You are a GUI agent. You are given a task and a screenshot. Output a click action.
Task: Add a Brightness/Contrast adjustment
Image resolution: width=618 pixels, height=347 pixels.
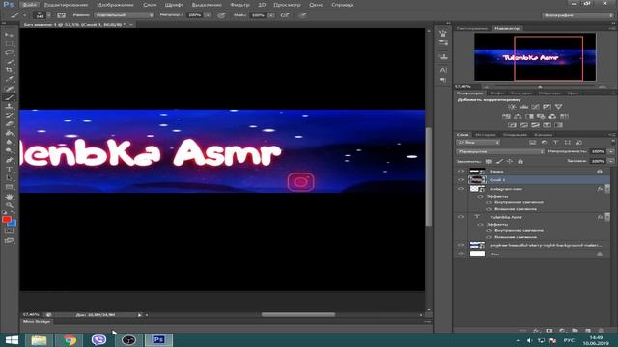tap(512, 107)
